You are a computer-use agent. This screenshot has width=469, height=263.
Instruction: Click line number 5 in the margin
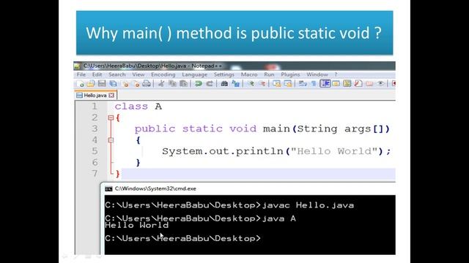pos(95,151)
